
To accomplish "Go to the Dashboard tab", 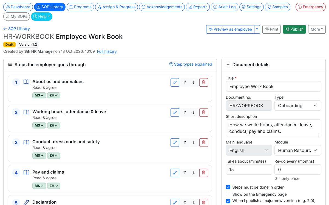I will click(x=18, y=7).
